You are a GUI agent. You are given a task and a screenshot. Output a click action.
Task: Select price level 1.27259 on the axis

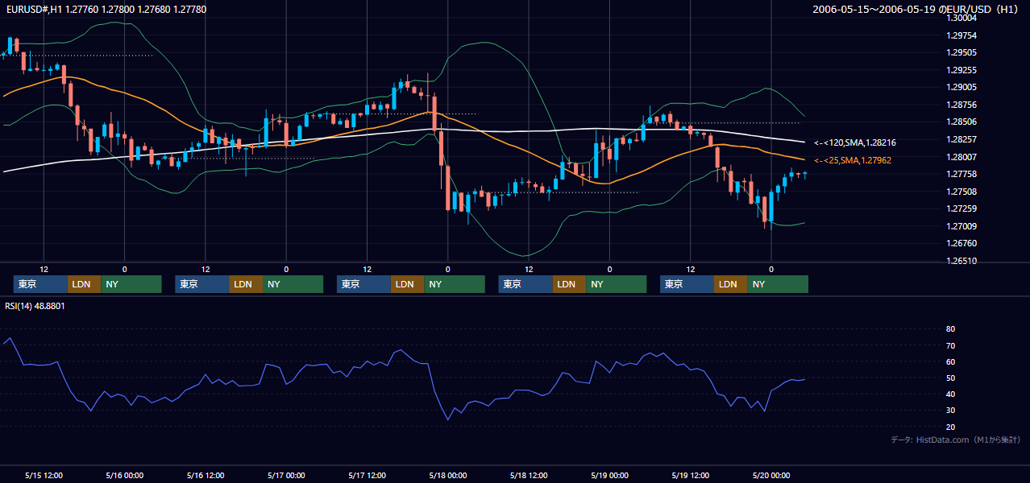pos(961,208)
